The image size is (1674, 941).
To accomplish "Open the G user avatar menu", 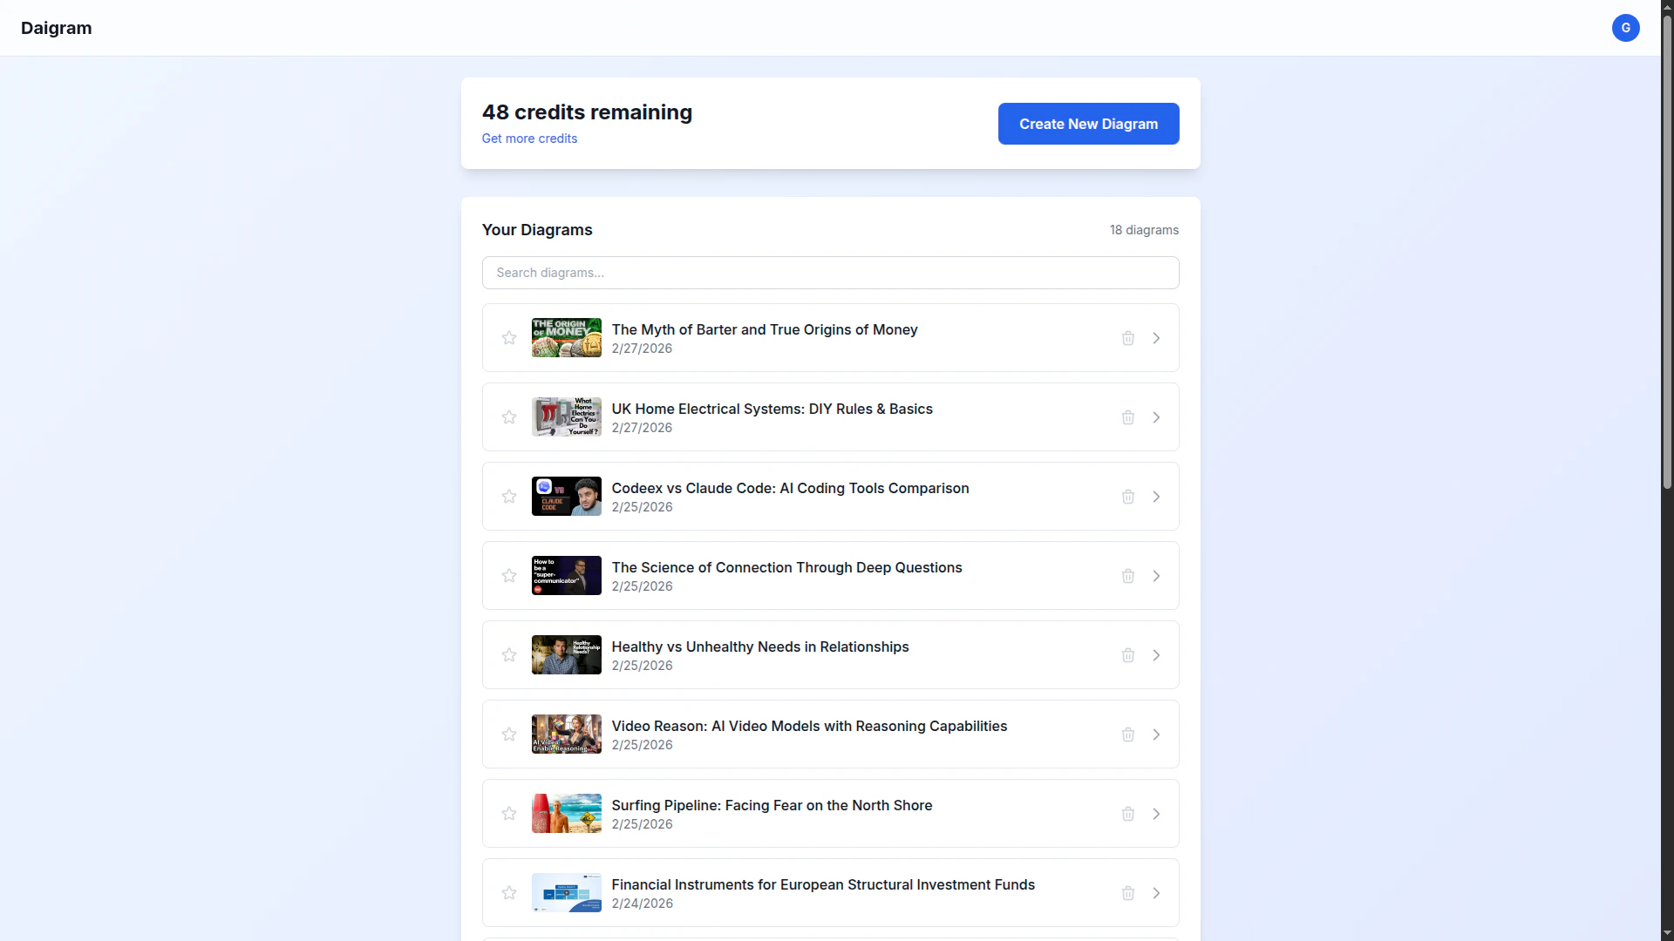I will [1625, 28].
